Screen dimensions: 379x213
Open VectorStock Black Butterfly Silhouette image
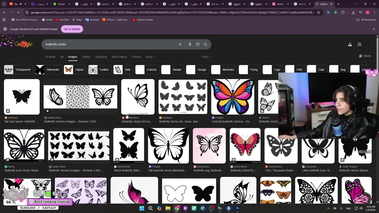pyautogui.click(x=129, y=146)
